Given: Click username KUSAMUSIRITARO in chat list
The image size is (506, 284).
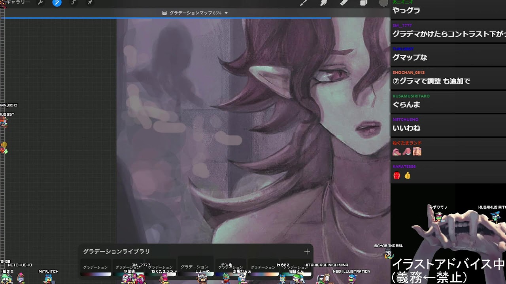Looking at the screenshot, I should [x=411, y=96].
